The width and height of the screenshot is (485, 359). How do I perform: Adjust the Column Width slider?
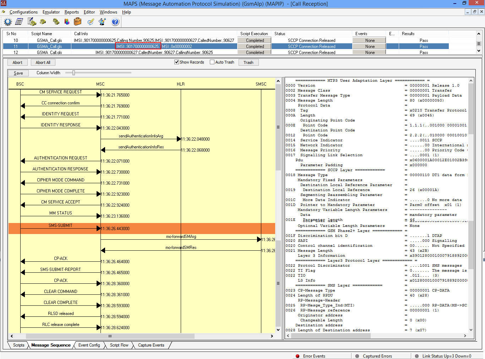click(x=73, y=73)
